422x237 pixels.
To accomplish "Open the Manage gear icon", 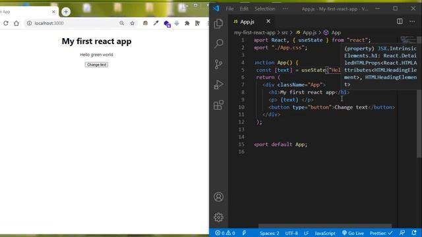I will (x=218, y=217).
